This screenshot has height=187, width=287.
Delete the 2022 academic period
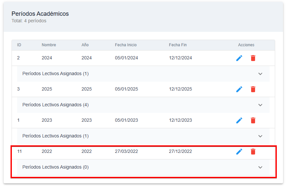253,152
